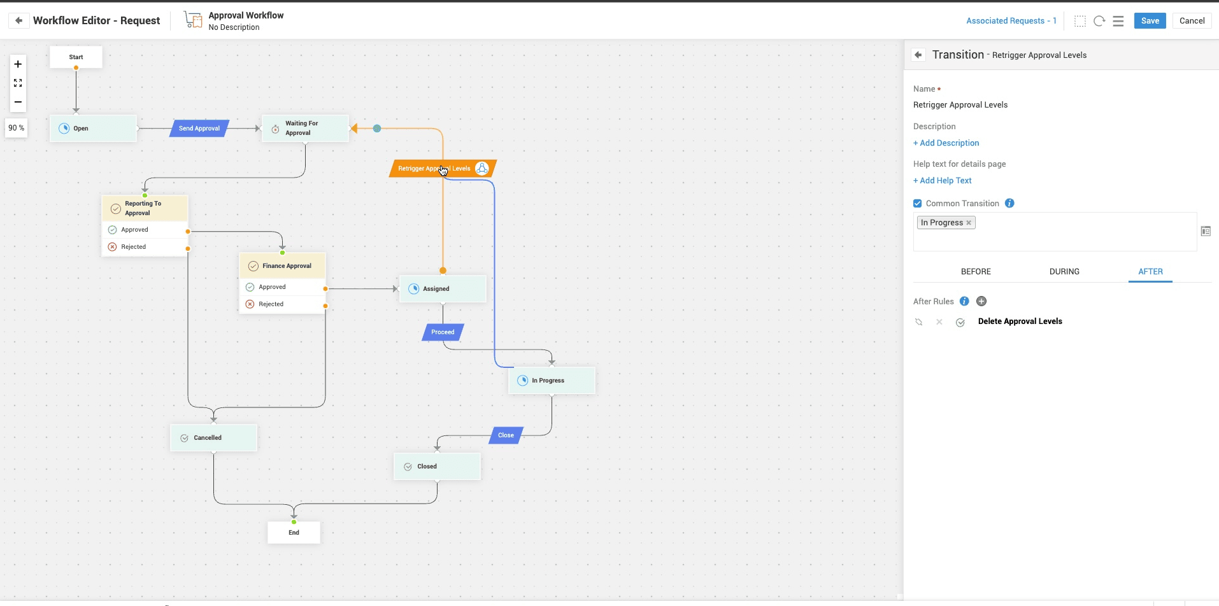1219x606 pixels.
Task: Detach the Delete Approval Levels rule
Action: pyautogui.click(x=918, y=322)
